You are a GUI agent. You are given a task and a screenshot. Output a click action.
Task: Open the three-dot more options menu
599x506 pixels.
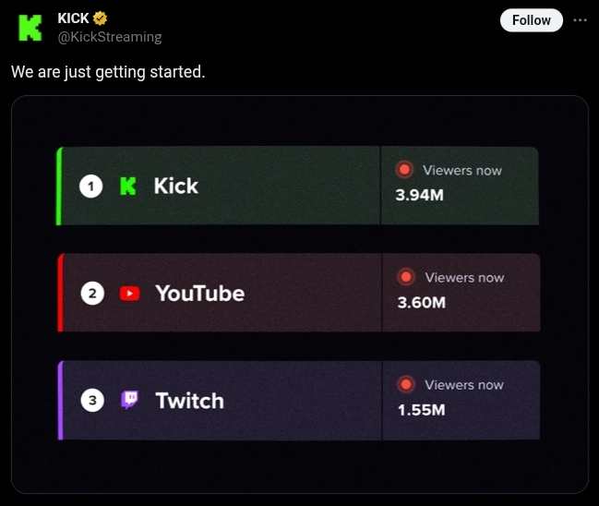click(x=580, y=19)
